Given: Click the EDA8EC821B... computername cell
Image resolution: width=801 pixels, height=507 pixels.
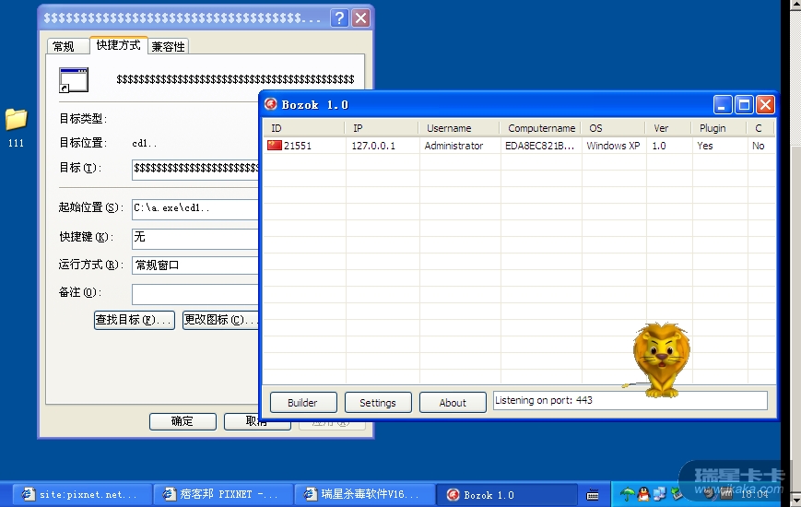Looking at the screenshot, I should click(x=539, y=146).
